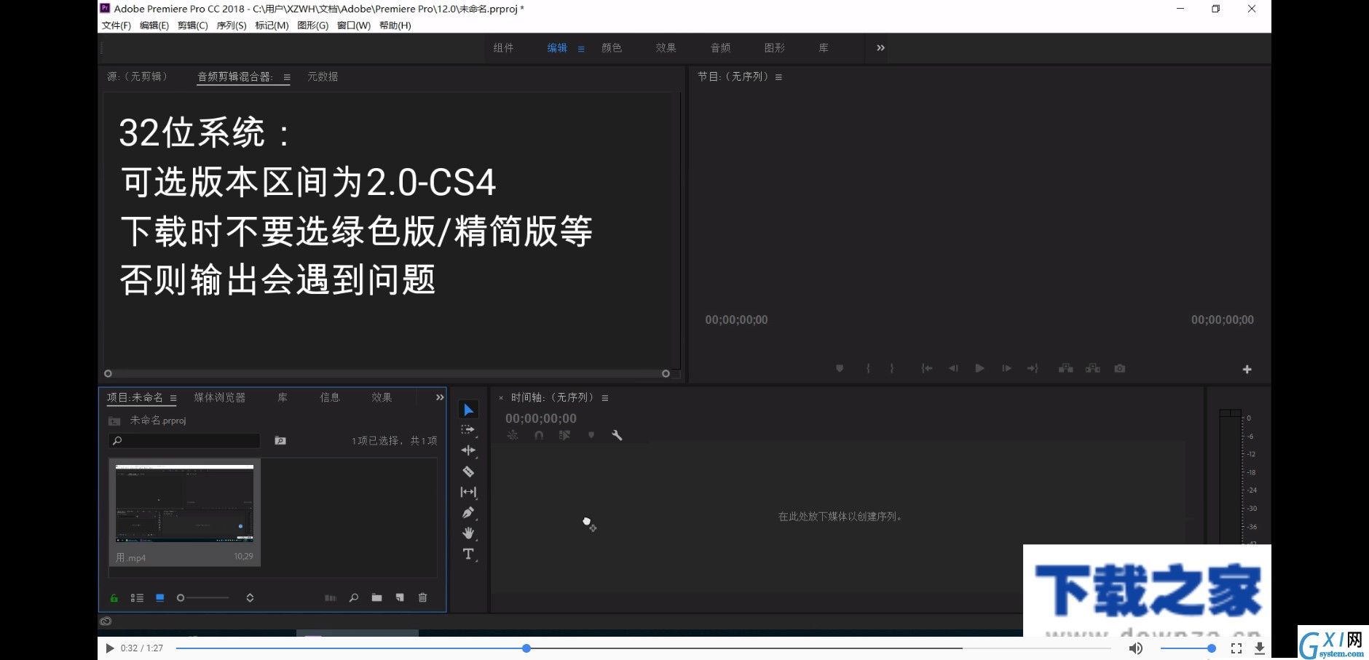Viewport: 1369px width, 660px height.
Task: Step forward one frame in Program monitor
Action: coord(1006,369)
